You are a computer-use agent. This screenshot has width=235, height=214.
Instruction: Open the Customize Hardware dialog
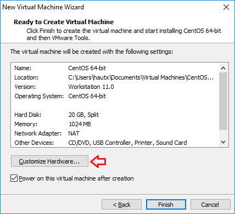(49, 161)
